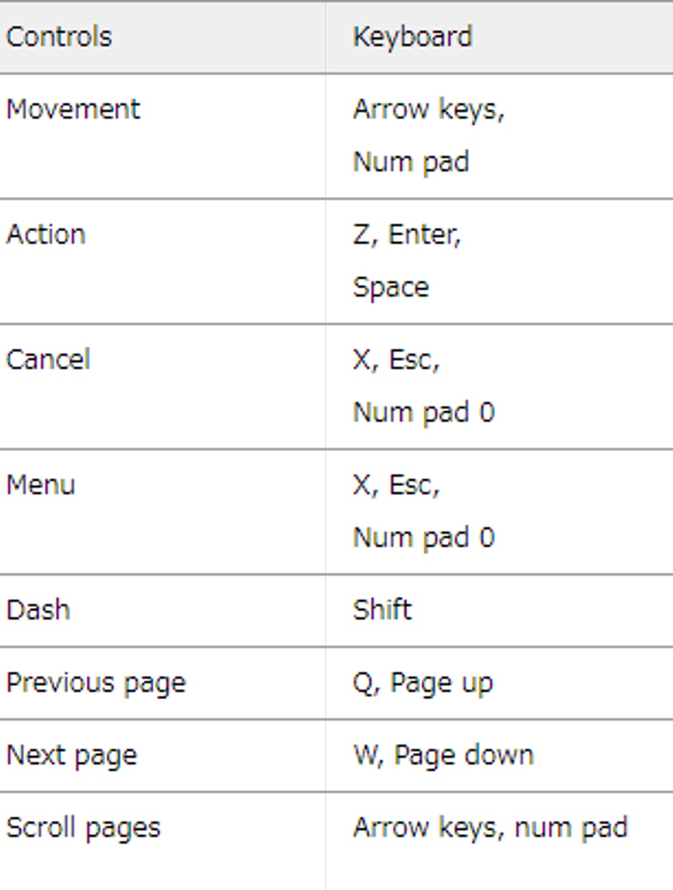Select the Previous page row label
This screenshot has width=673, height=890.
[x=95, y=683]
